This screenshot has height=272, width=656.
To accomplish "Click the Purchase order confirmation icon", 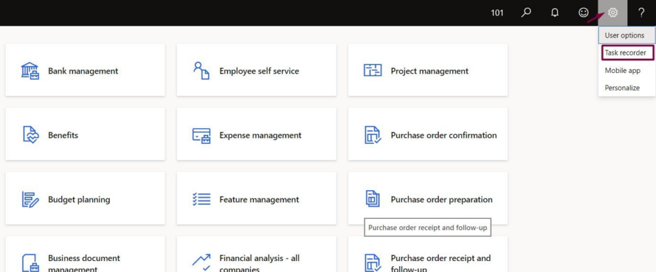I will click(372, 135).
